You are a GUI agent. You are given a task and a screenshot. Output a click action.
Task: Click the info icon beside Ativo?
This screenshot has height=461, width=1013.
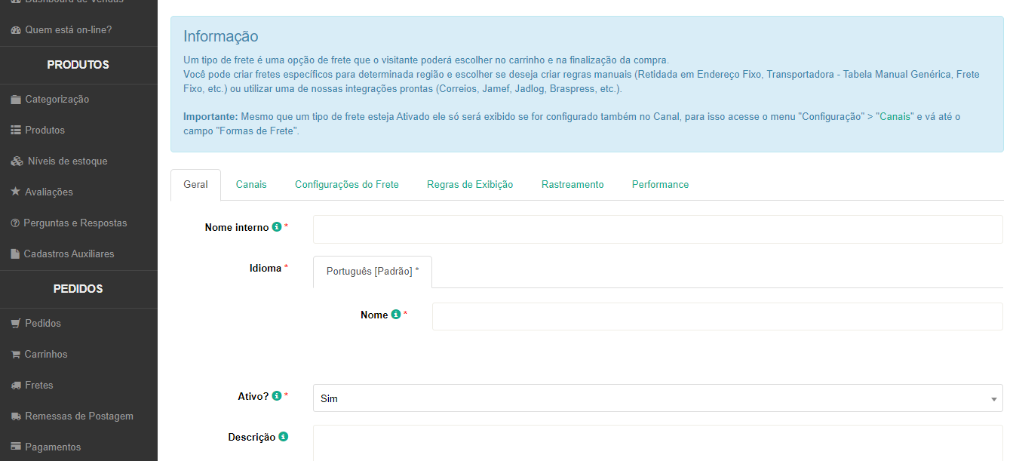tap(277, 395)
